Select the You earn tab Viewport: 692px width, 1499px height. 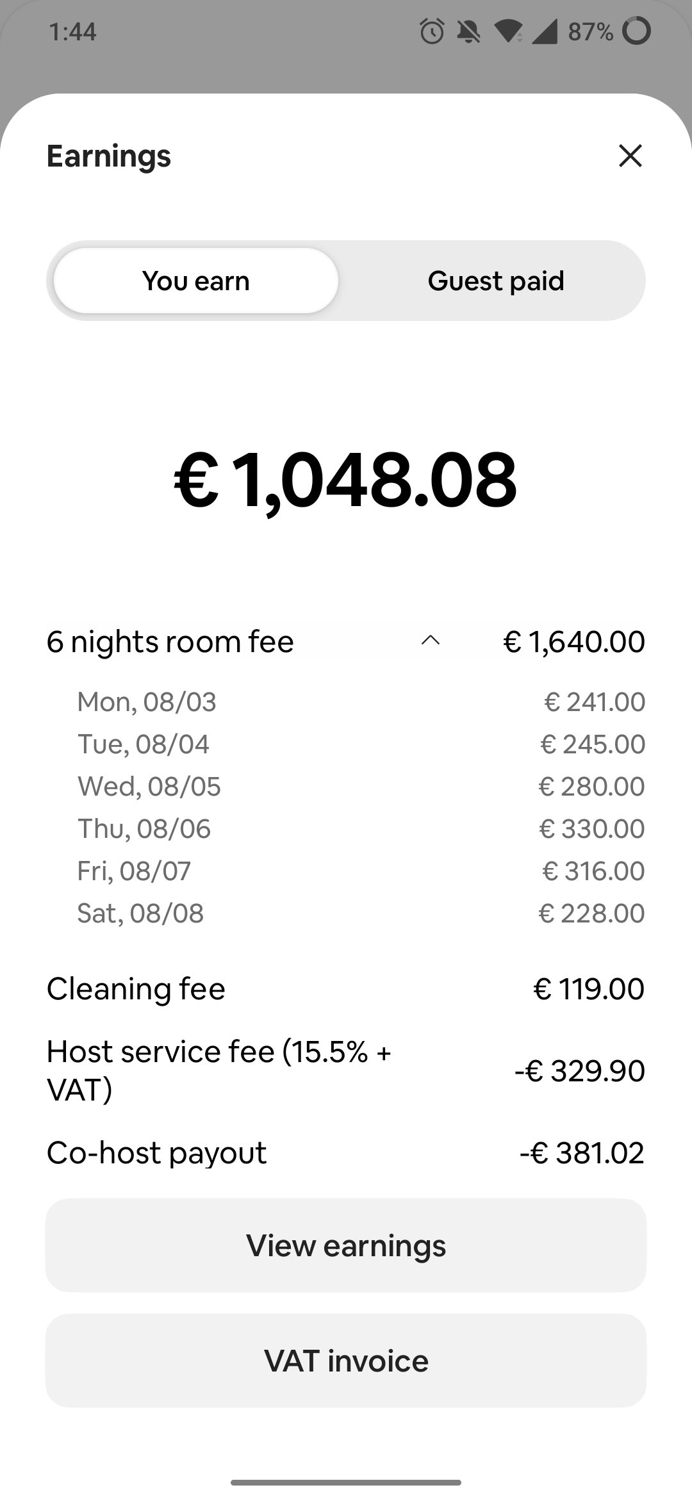[196, 281]
